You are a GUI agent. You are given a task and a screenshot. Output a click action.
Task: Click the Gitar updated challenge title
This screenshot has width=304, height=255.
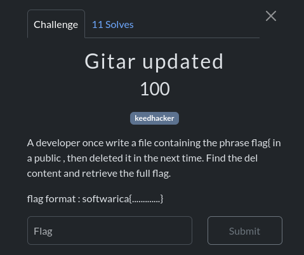tap(154, 61)
